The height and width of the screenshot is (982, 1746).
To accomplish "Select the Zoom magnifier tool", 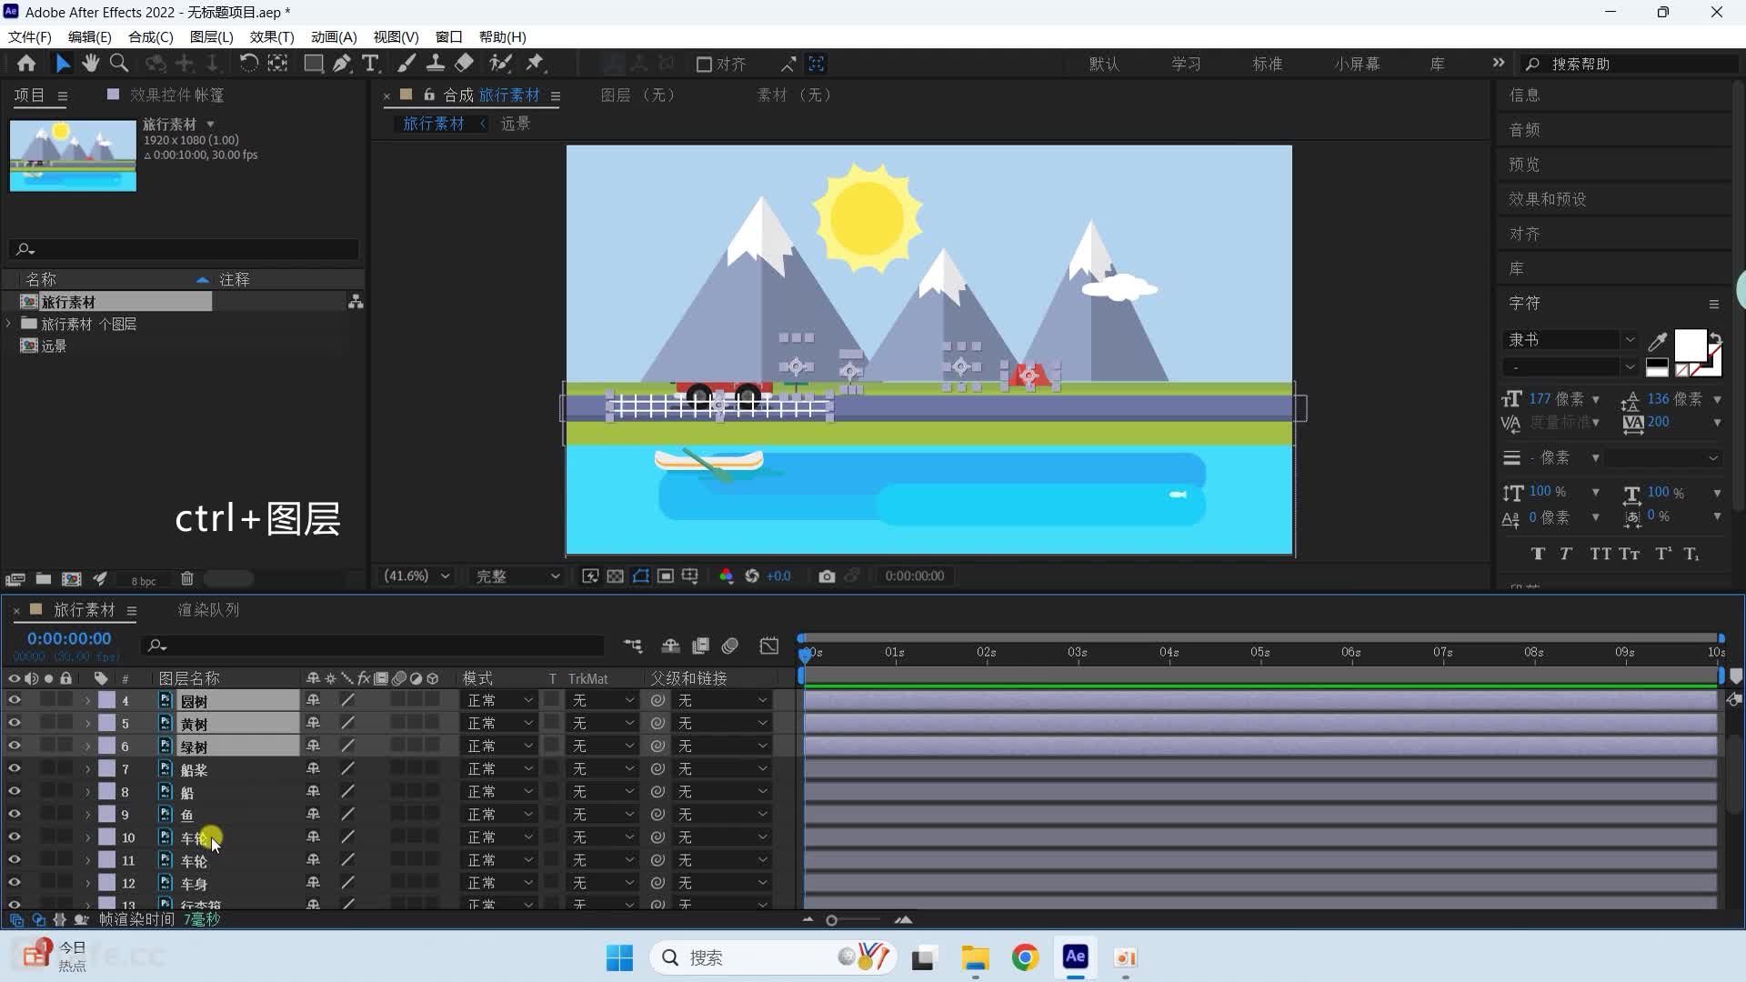I will (x=119, y=64).
